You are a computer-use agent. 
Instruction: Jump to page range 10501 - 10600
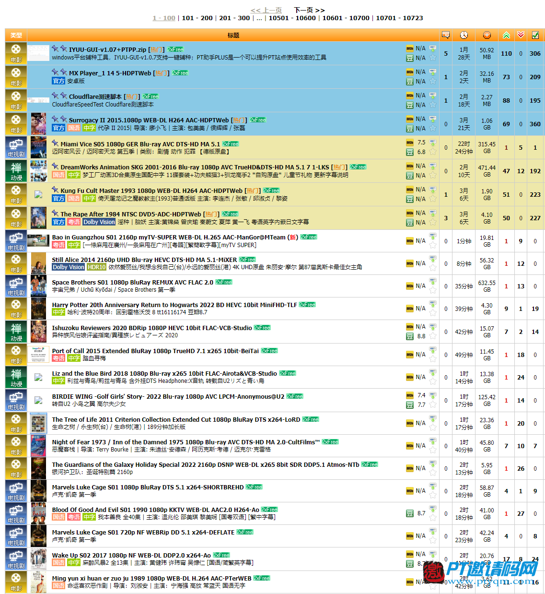(292, 18)
